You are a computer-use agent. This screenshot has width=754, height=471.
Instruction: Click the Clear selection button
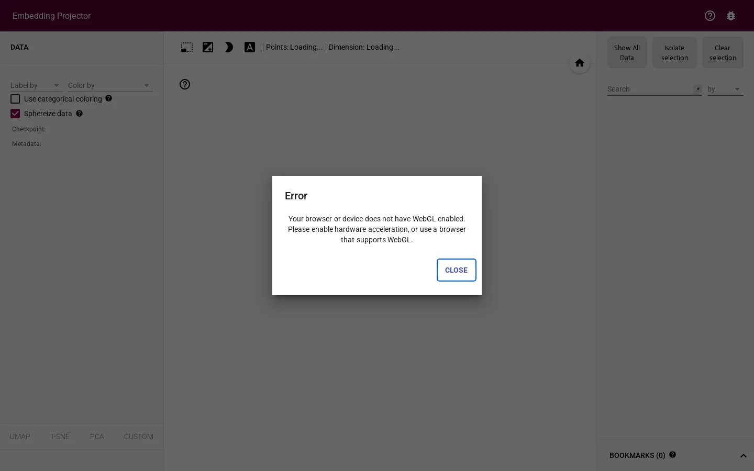point(723,52)
